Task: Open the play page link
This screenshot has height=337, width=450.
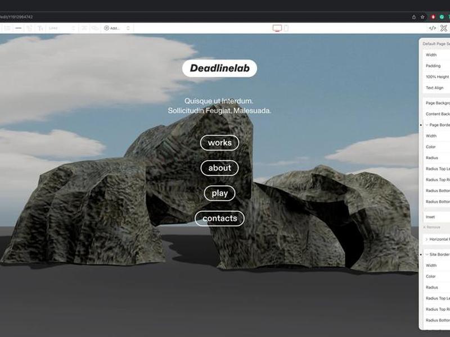Action: tap(219, 193)
